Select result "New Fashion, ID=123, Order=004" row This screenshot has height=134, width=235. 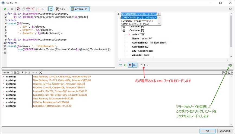pos(62,80)
